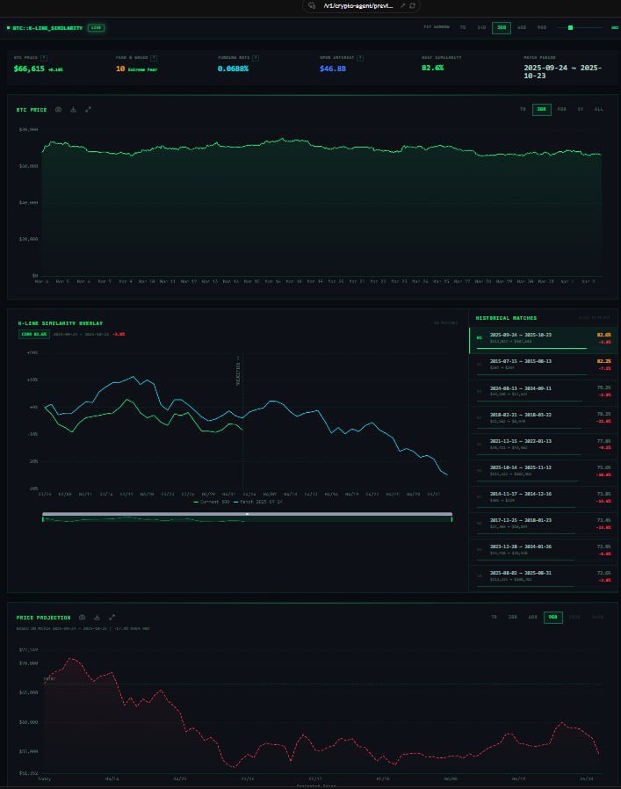Adjust the fit window slider handle
Screen dimensions: 621x789
click(570, 27)
